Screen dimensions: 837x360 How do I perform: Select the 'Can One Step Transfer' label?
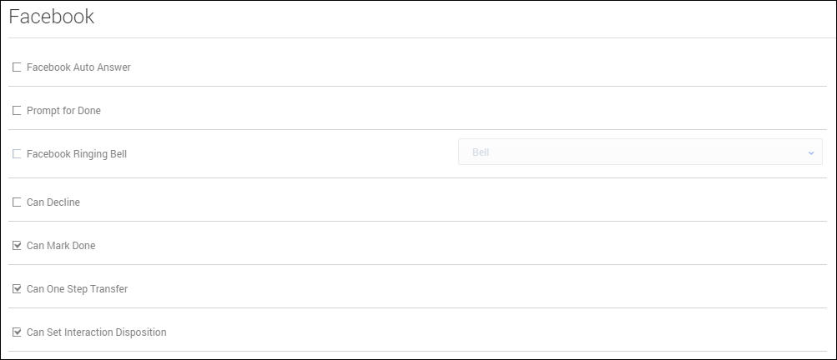click(x=77, y=289)
